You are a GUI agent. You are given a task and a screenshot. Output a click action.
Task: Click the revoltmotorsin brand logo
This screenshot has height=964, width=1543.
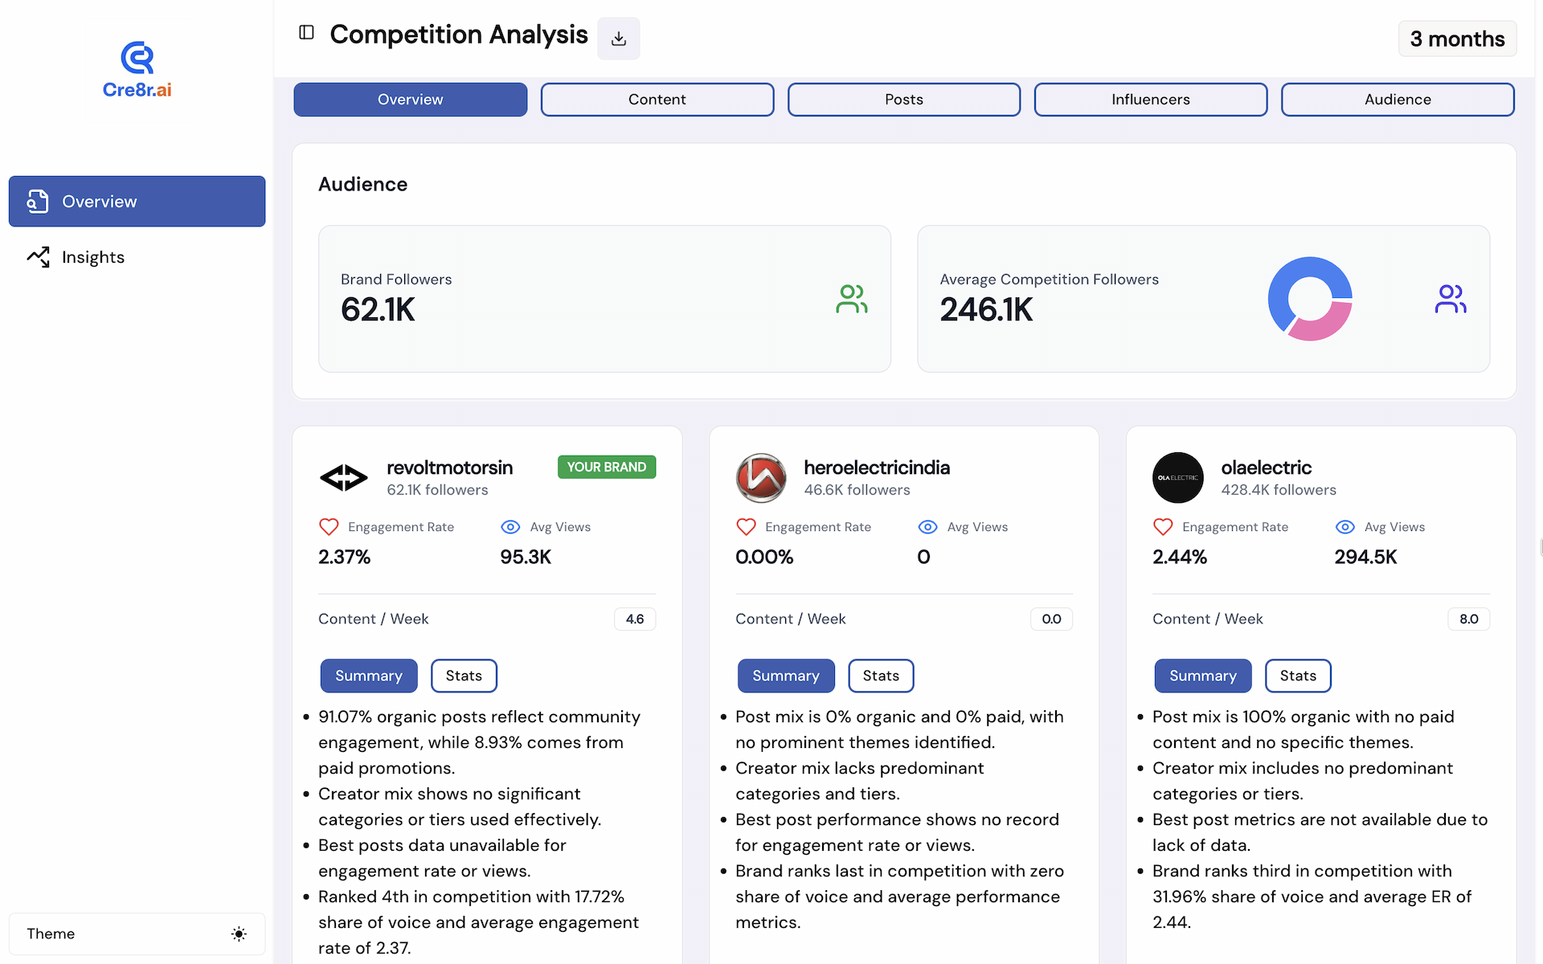[x=344, y=478]
